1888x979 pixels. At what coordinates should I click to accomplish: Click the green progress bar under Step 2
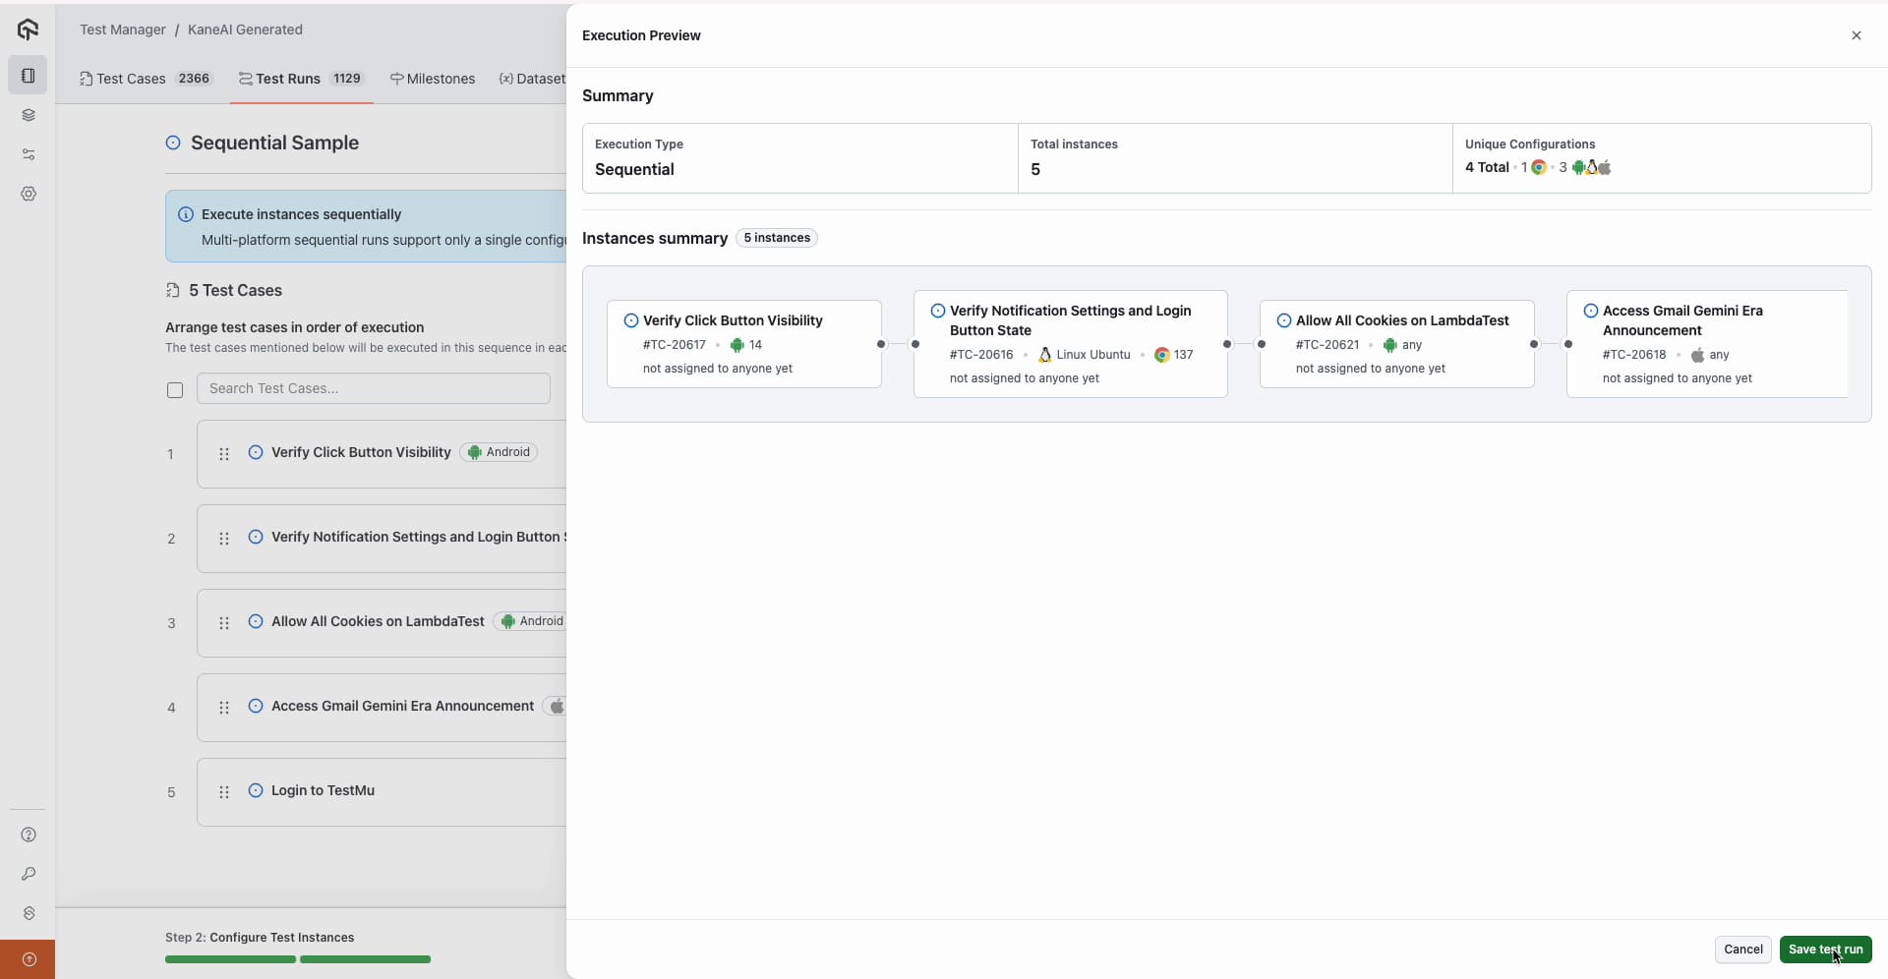pos(229,959)
